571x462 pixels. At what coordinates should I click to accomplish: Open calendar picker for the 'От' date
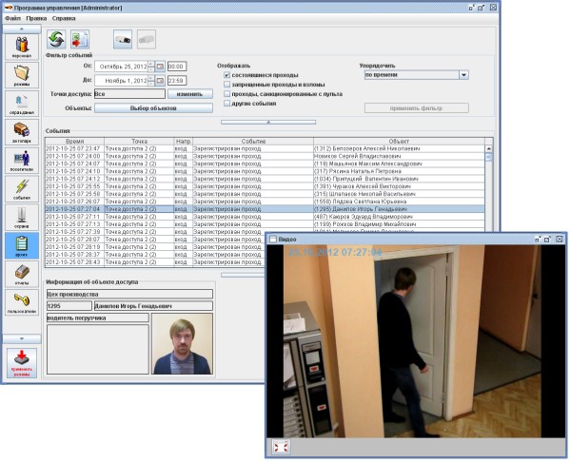click(159, 67)
